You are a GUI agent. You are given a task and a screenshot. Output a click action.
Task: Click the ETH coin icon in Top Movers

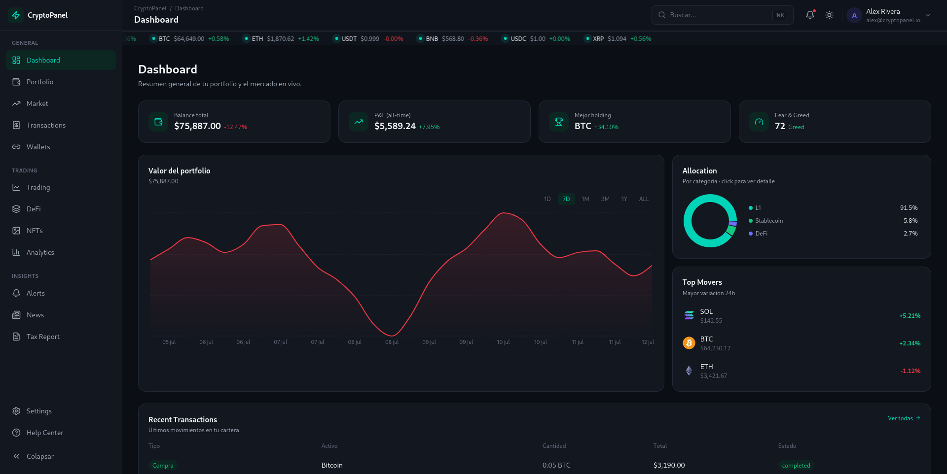click(689, 371)
